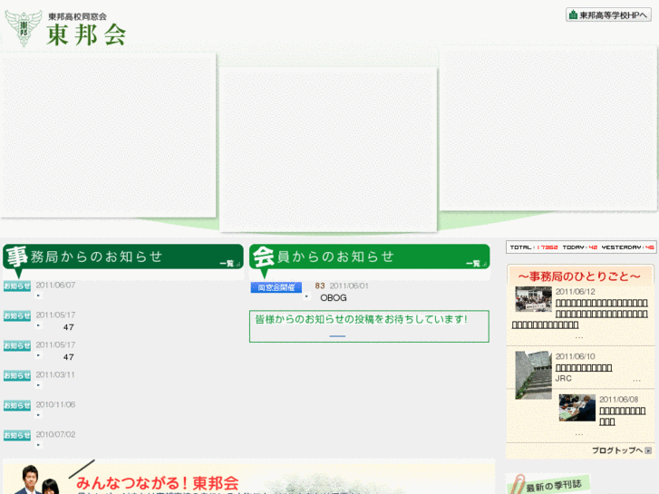This screenshot has height=494, width=659.
Task: Open blog post title dated 2011/06/12
Action: click(580, 314)
